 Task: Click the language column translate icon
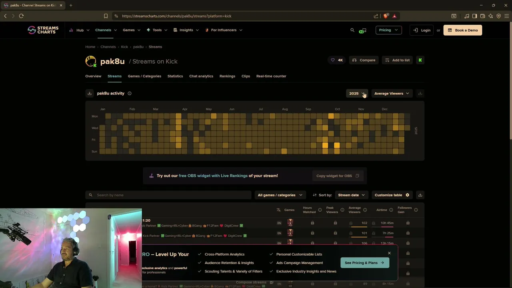coord(278,210)
